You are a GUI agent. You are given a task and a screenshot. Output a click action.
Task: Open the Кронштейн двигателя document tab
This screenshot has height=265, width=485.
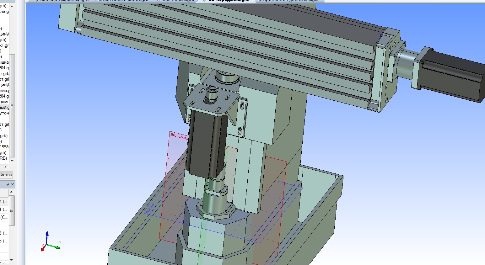pos(290,1)
